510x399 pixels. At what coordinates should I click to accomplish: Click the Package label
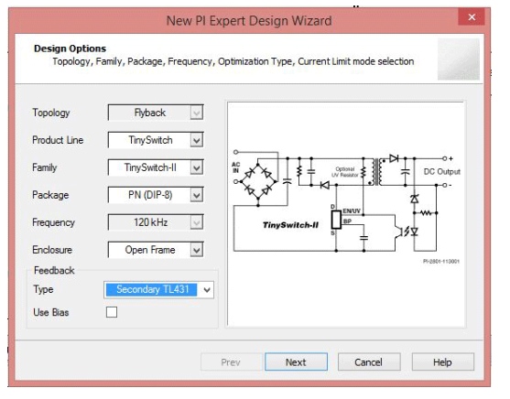tap(50, 195)
